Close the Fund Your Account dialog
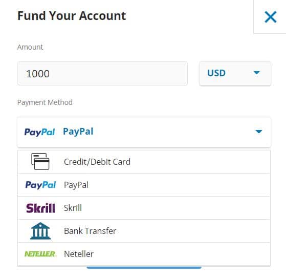 pyautogui.click(x=271, y=17)
